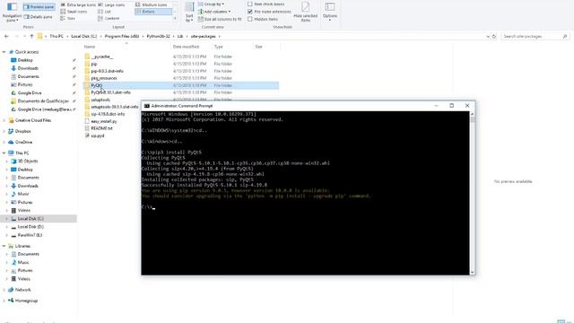The height and width of the screenshot is (323, 574).
Task: Toggle the Details pane button
Action: click(38, 17)
